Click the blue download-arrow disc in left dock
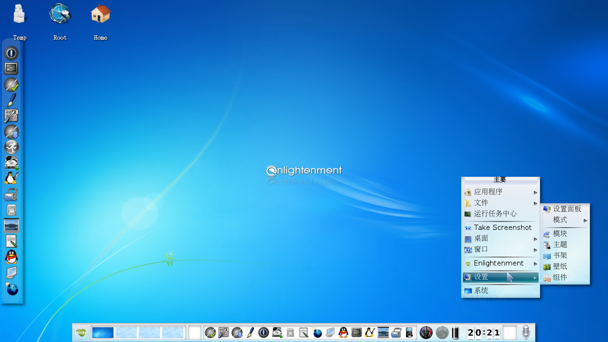 (x=11, y=132)
